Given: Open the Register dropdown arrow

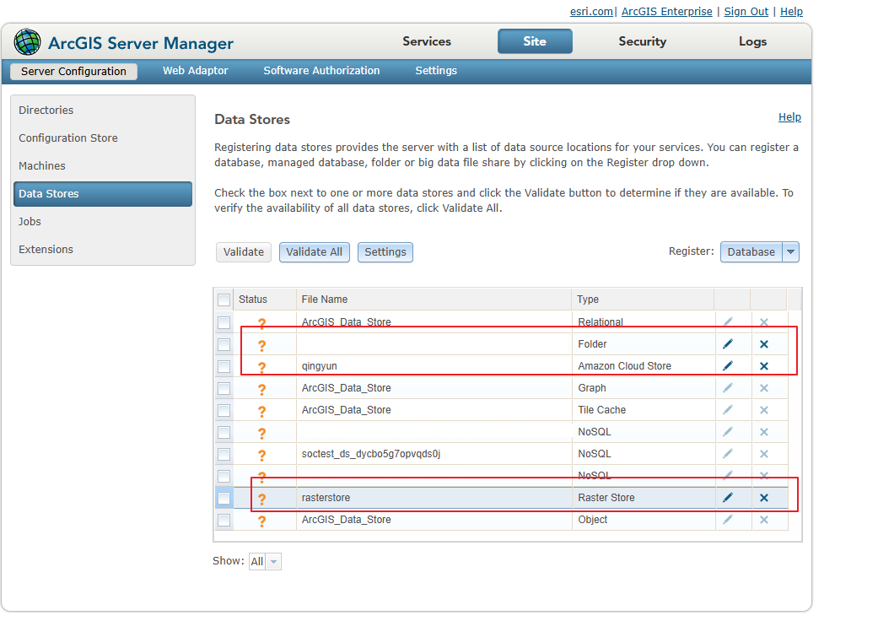Looking at the screenshot, I should point(790,252).
